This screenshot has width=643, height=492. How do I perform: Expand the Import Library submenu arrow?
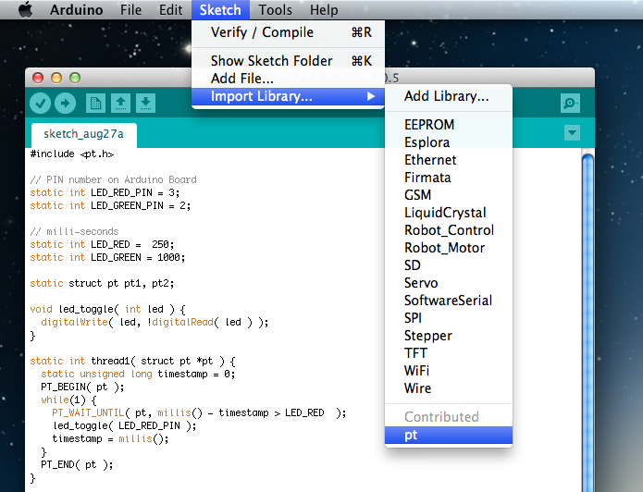point(371,96)
